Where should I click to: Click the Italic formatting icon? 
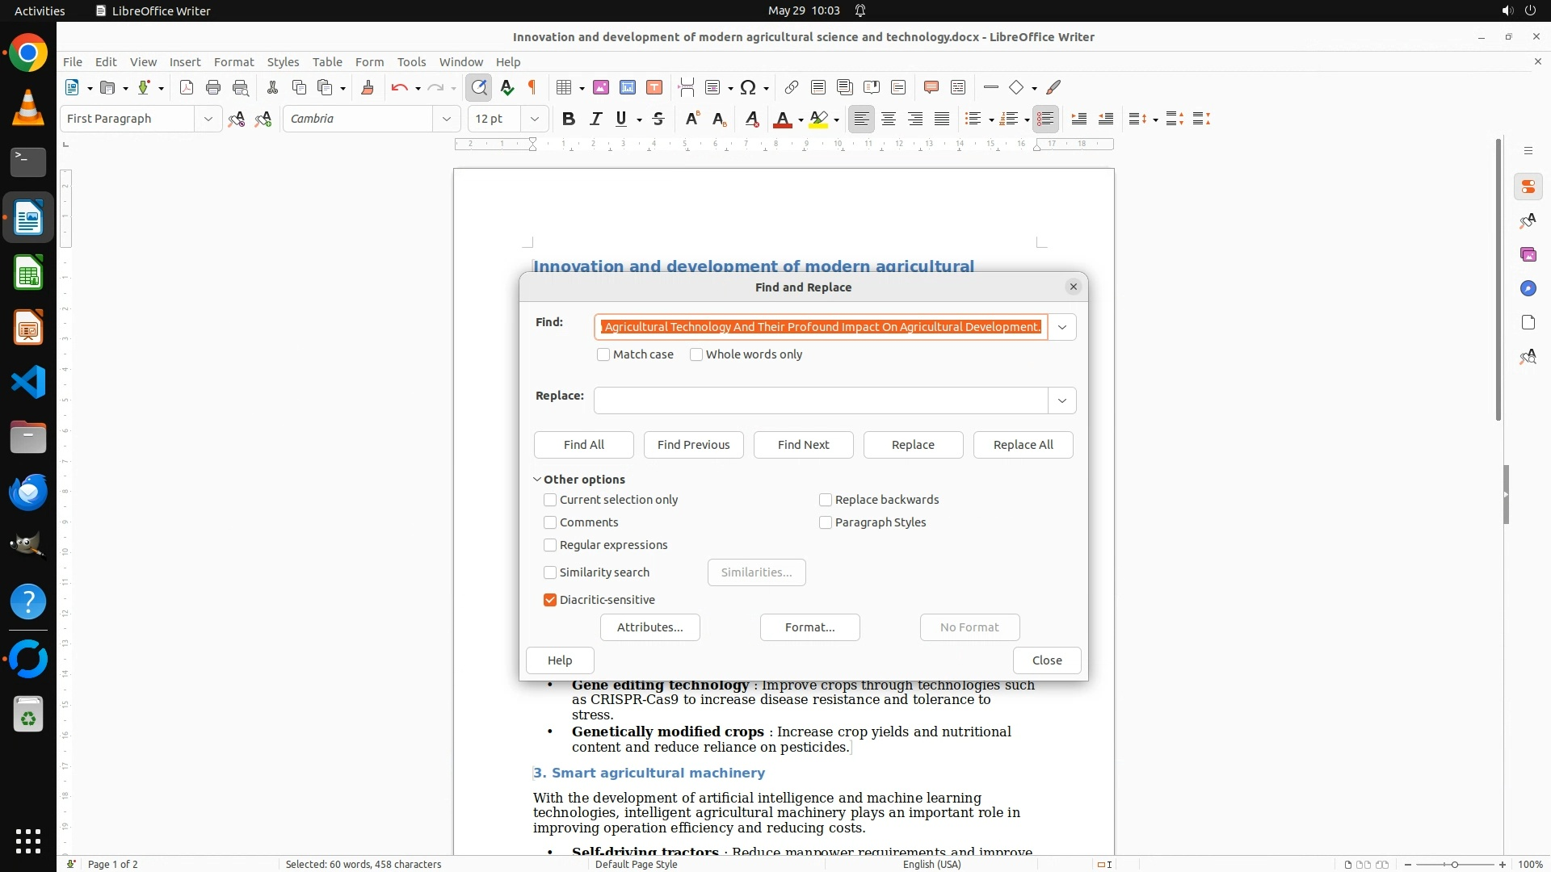(x=595, y=119)
